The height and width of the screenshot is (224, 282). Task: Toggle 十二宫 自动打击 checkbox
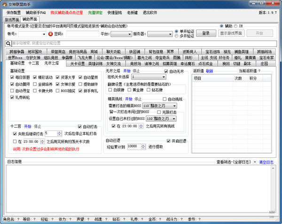point(80,127)
